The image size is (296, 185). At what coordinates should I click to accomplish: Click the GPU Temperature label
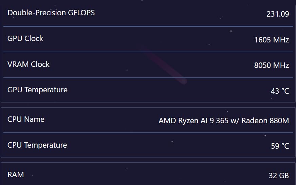click(37, 90)
